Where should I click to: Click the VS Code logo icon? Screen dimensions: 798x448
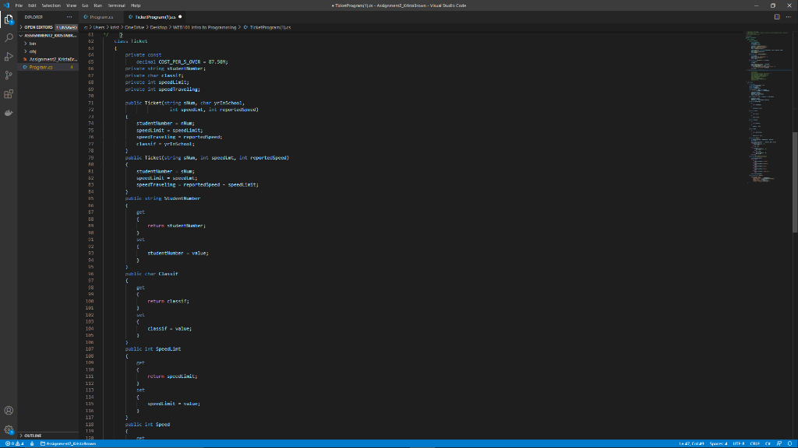[6, 5]
